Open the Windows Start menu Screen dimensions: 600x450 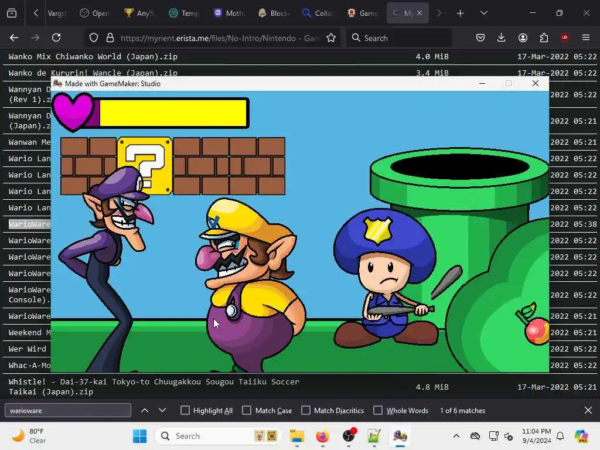[x=139, y=436]
